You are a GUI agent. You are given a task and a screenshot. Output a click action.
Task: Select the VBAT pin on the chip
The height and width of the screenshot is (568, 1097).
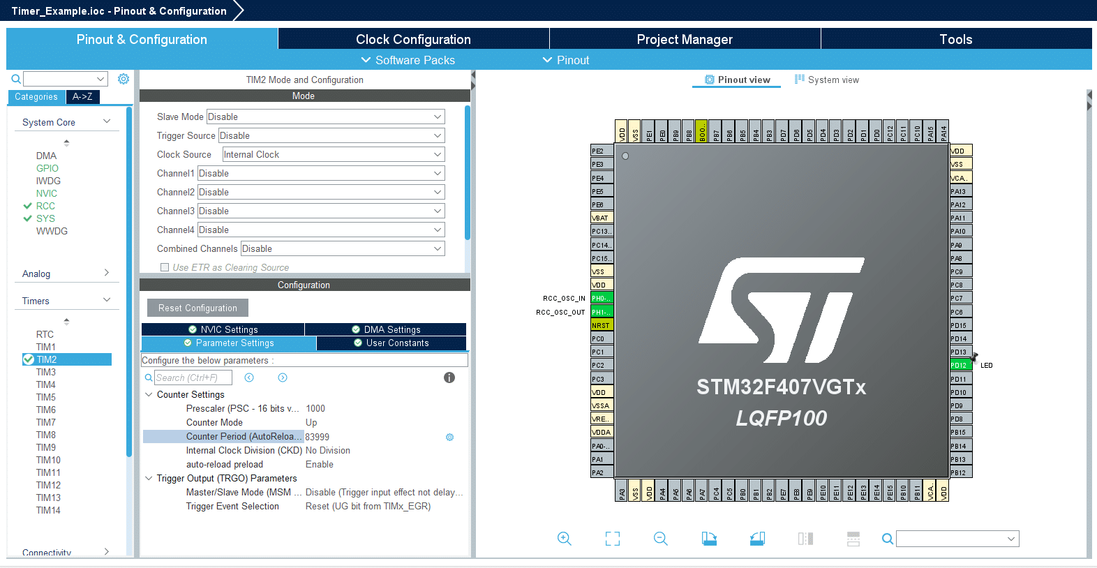pyautogui.click(x=602, y=218)
